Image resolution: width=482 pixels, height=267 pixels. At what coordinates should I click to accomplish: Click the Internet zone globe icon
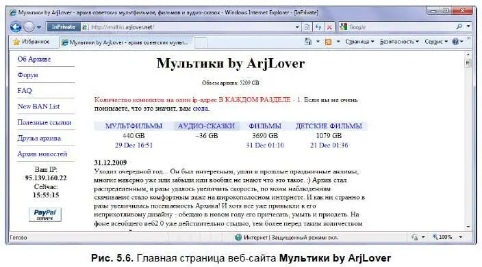(x=238, y=237)
